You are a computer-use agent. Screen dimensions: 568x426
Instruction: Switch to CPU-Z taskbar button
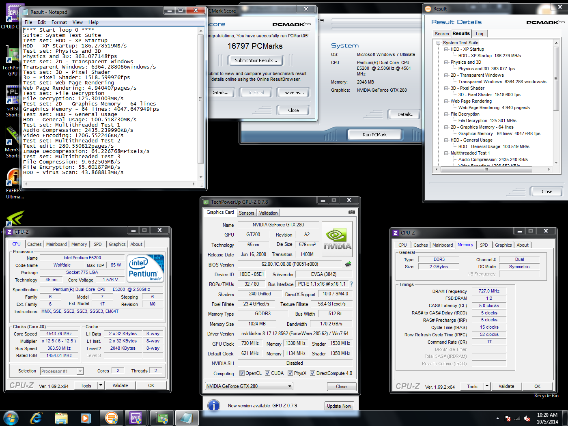[x=136, y=418]
